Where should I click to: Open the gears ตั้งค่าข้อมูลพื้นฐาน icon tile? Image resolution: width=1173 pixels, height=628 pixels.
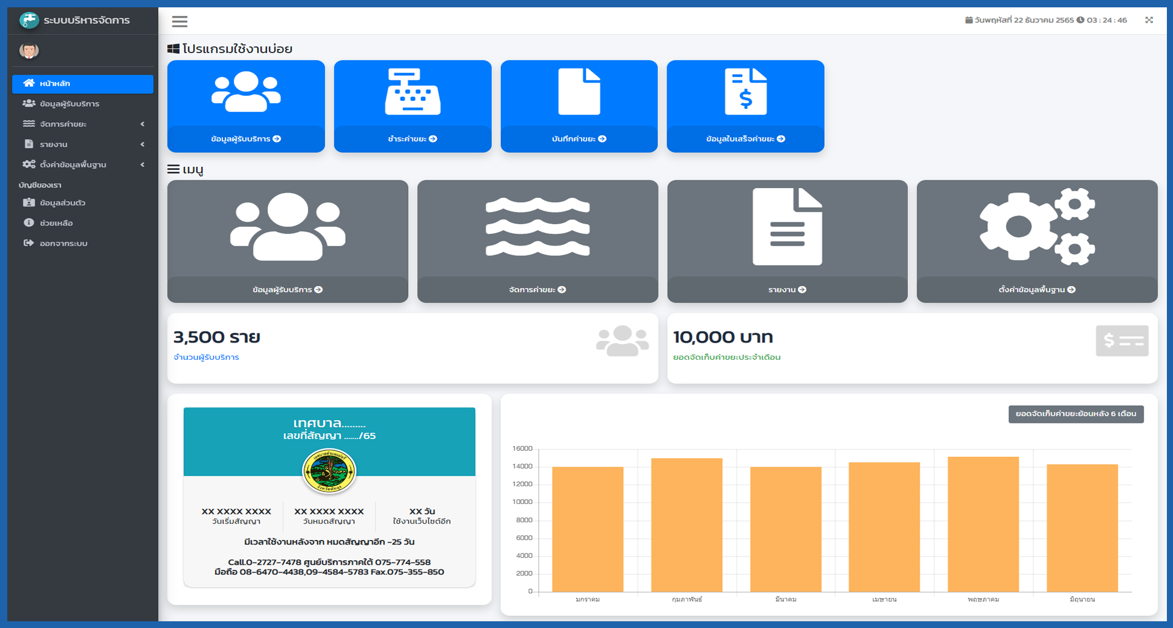(1037, 227)
